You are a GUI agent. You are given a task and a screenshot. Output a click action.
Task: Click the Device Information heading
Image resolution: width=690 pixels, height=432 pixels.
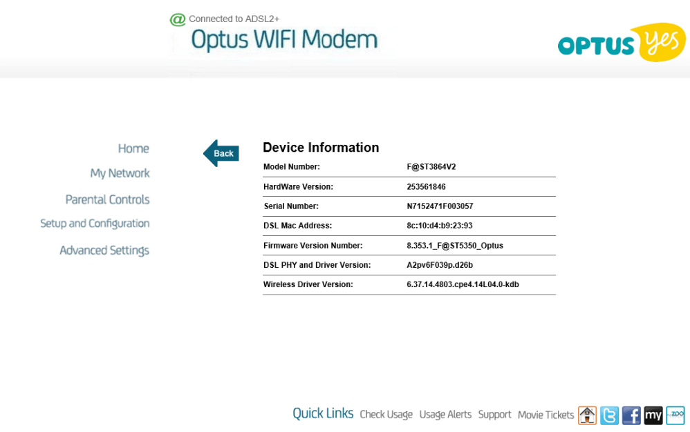(321, 148)
